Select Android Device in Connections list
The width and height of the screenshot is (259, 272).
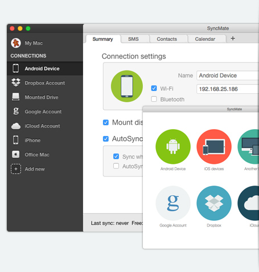tap(45, 68)
